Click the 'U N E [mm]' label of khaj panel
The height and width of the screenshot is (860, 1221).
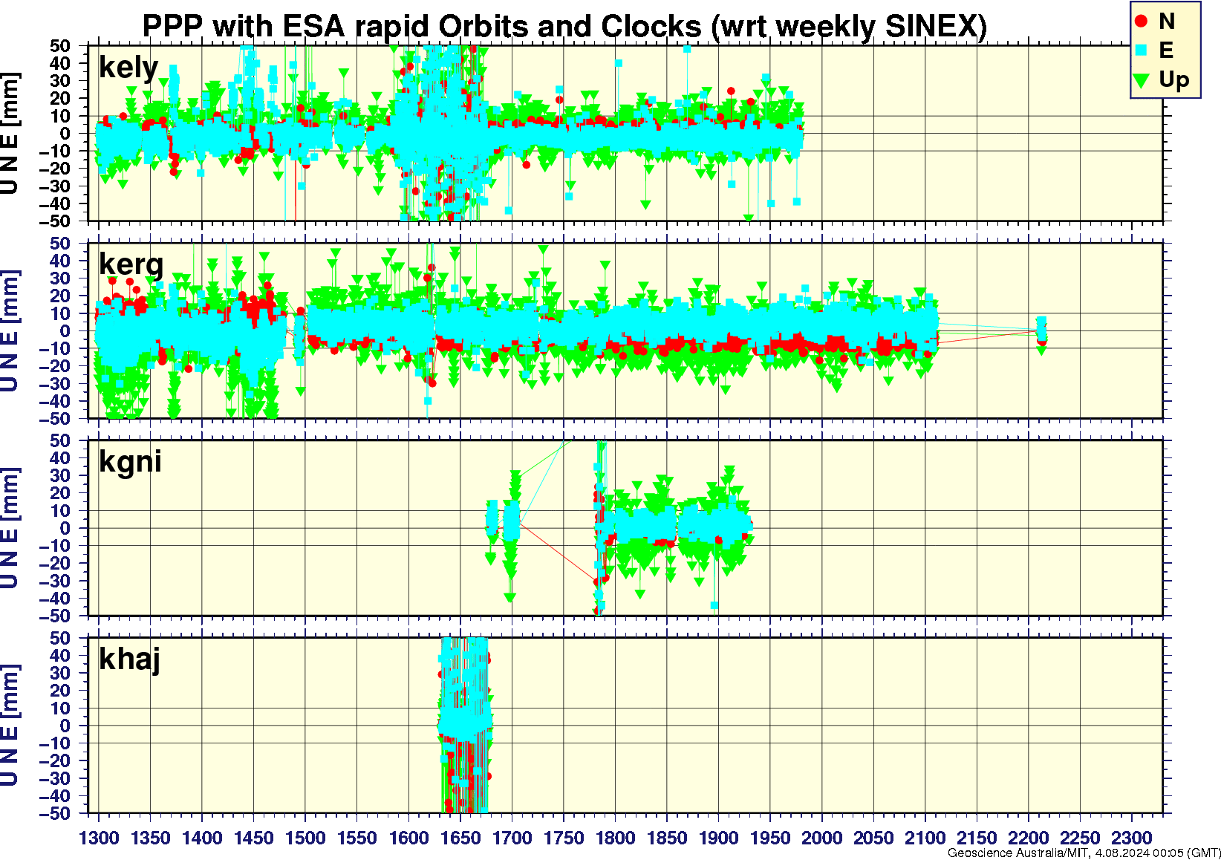click(x=10, y=726)
